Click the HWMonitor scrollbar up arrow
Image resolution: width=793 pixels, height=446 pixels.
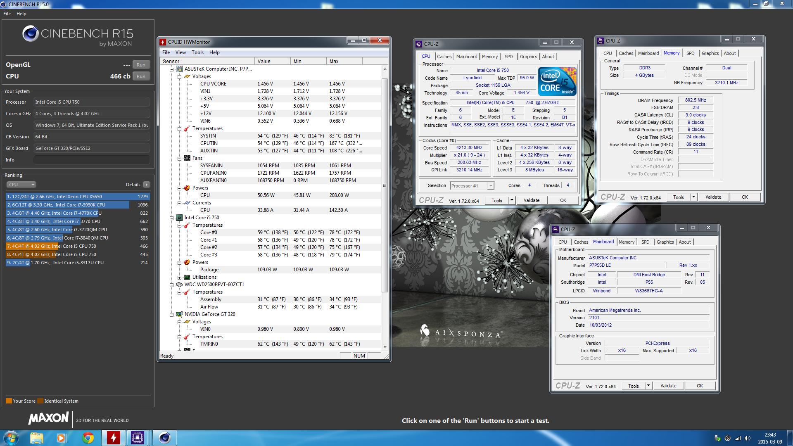385,69
